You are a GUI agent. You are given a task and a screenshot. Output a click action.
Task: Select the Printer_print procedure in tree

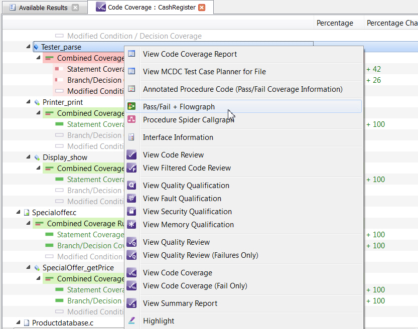click(x=63, y=102)
